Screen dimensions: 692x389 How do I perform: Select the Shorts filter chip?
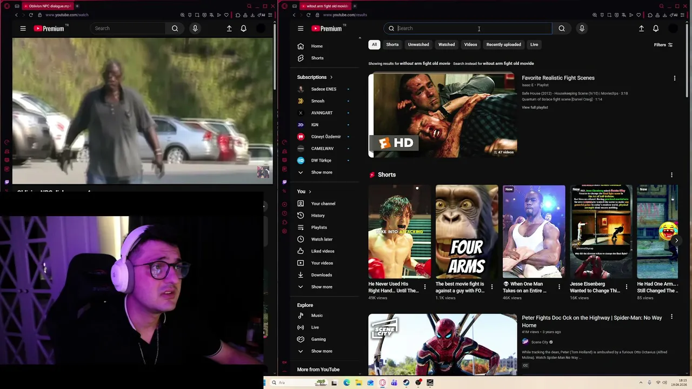pos(392,45)
